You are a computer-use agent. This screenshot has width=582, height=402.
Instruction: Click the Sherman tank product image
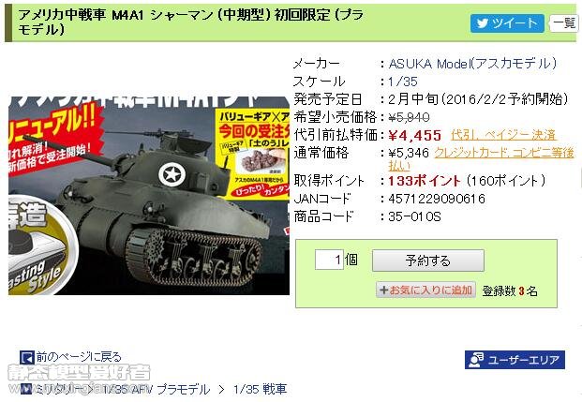(149, 196)
